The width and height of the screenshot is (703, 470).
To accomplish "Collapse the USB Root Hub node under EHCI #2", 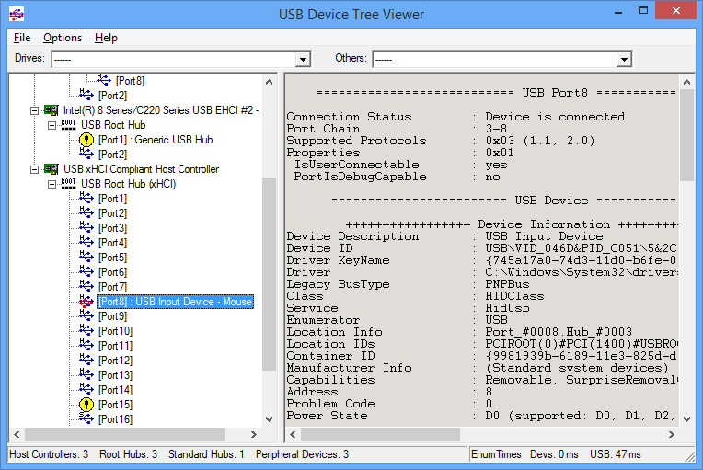I will [52, 125].
